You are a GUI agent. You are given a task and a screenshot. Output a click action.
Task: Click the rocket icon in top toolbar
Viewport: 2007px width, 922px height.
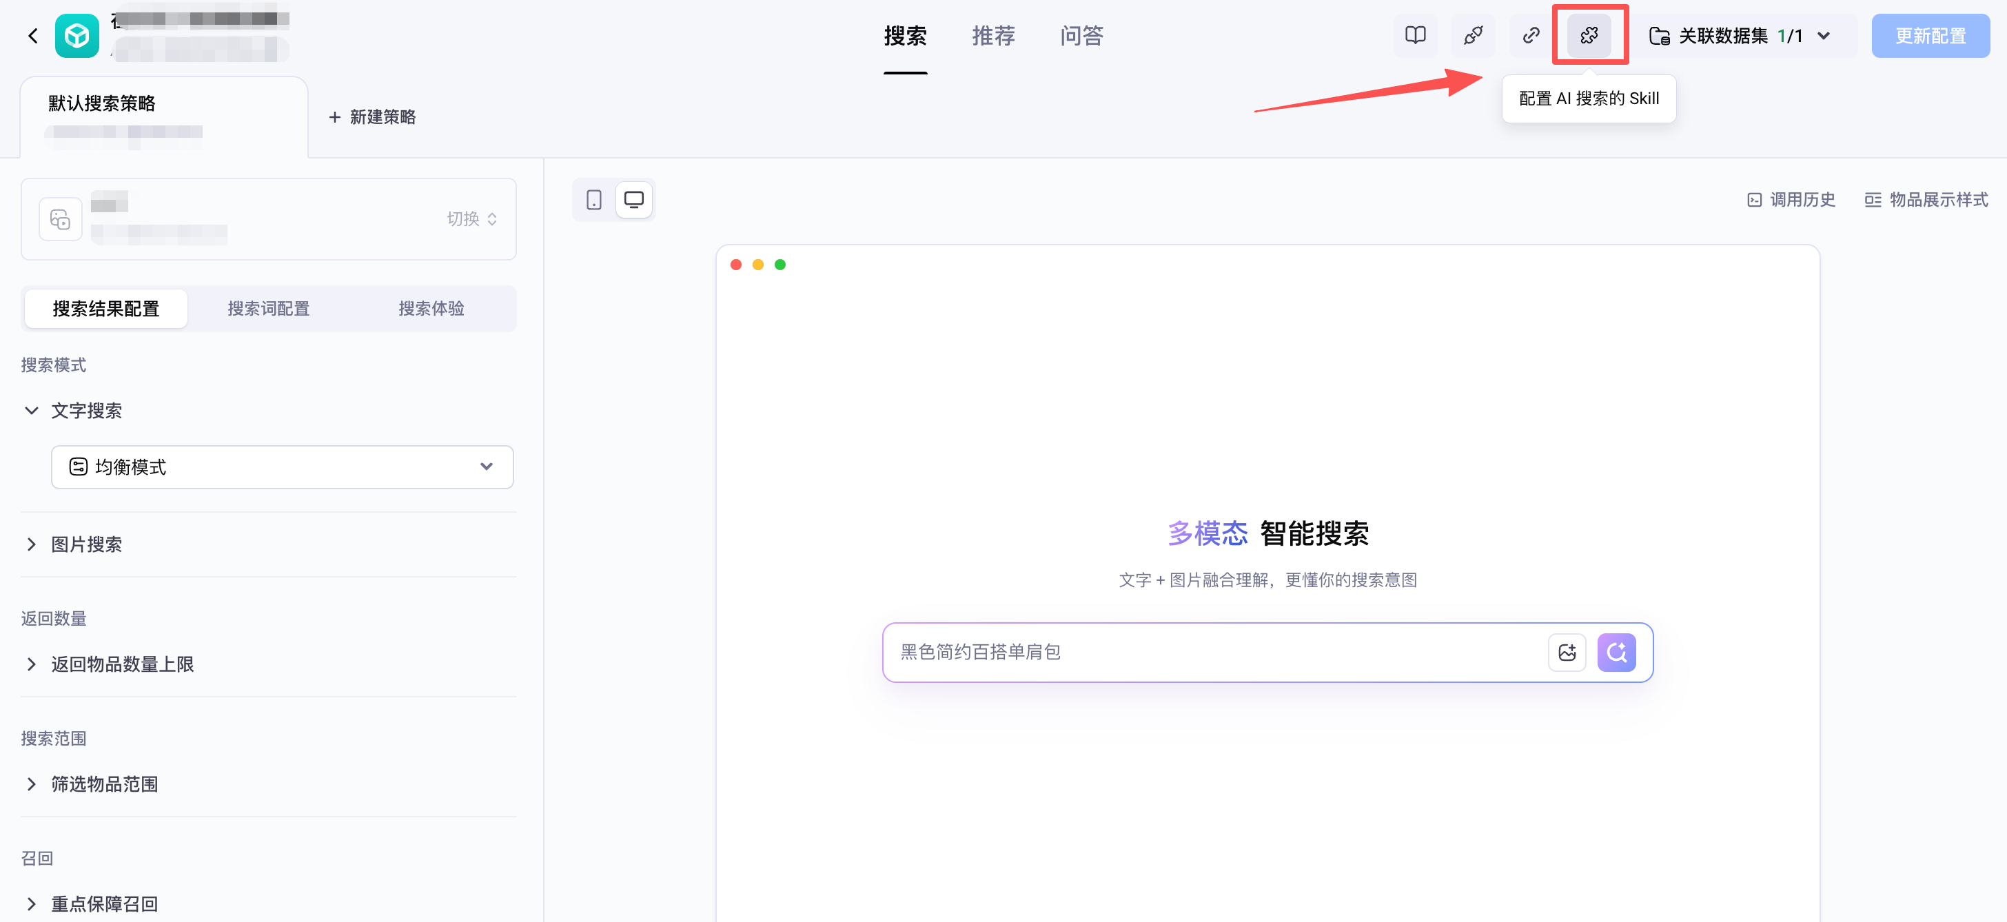pos(1473,36)
